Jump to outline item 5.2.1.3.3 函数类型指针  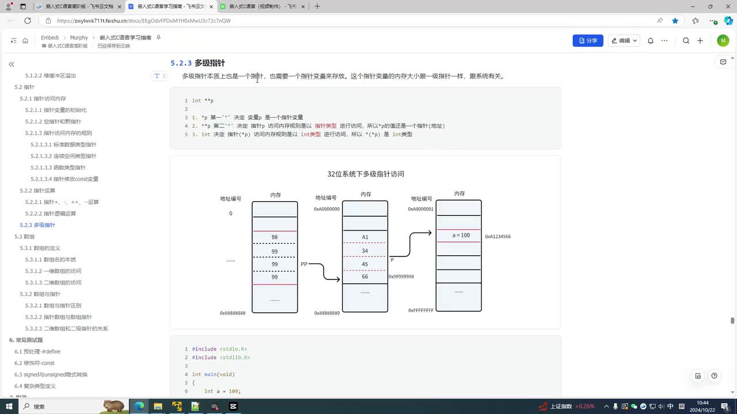coord(58,167)
